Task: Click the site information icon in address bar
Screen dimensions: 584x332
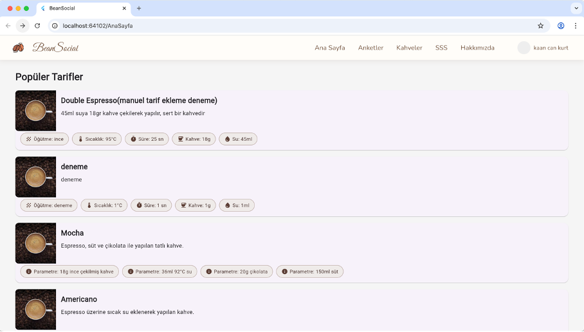Action: [x=55, y=26]
